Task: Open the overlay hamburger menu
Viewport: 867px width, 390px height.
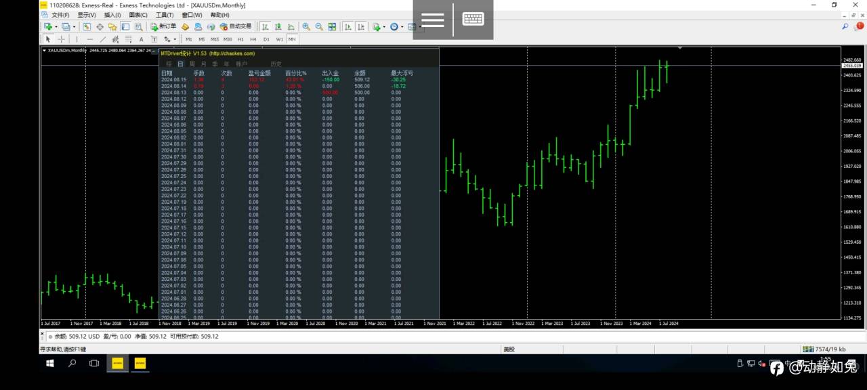Action: pyautogui.click(x=433, y=20)
